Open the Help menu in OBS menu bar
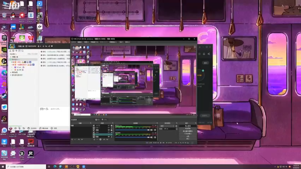 [x=128, y=42]
